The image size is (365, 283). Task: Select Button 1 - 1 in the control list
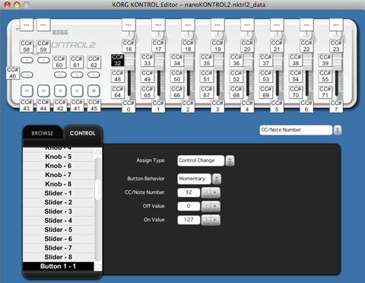59,266
